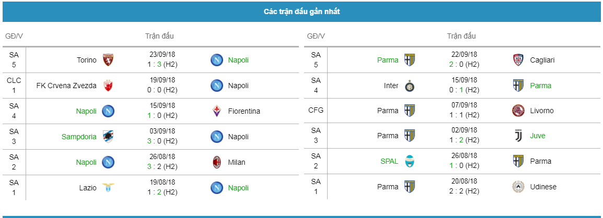This screenshot has height=218, width=603.
Task: Click the SPAL club crest
Action: coord(410,161)
